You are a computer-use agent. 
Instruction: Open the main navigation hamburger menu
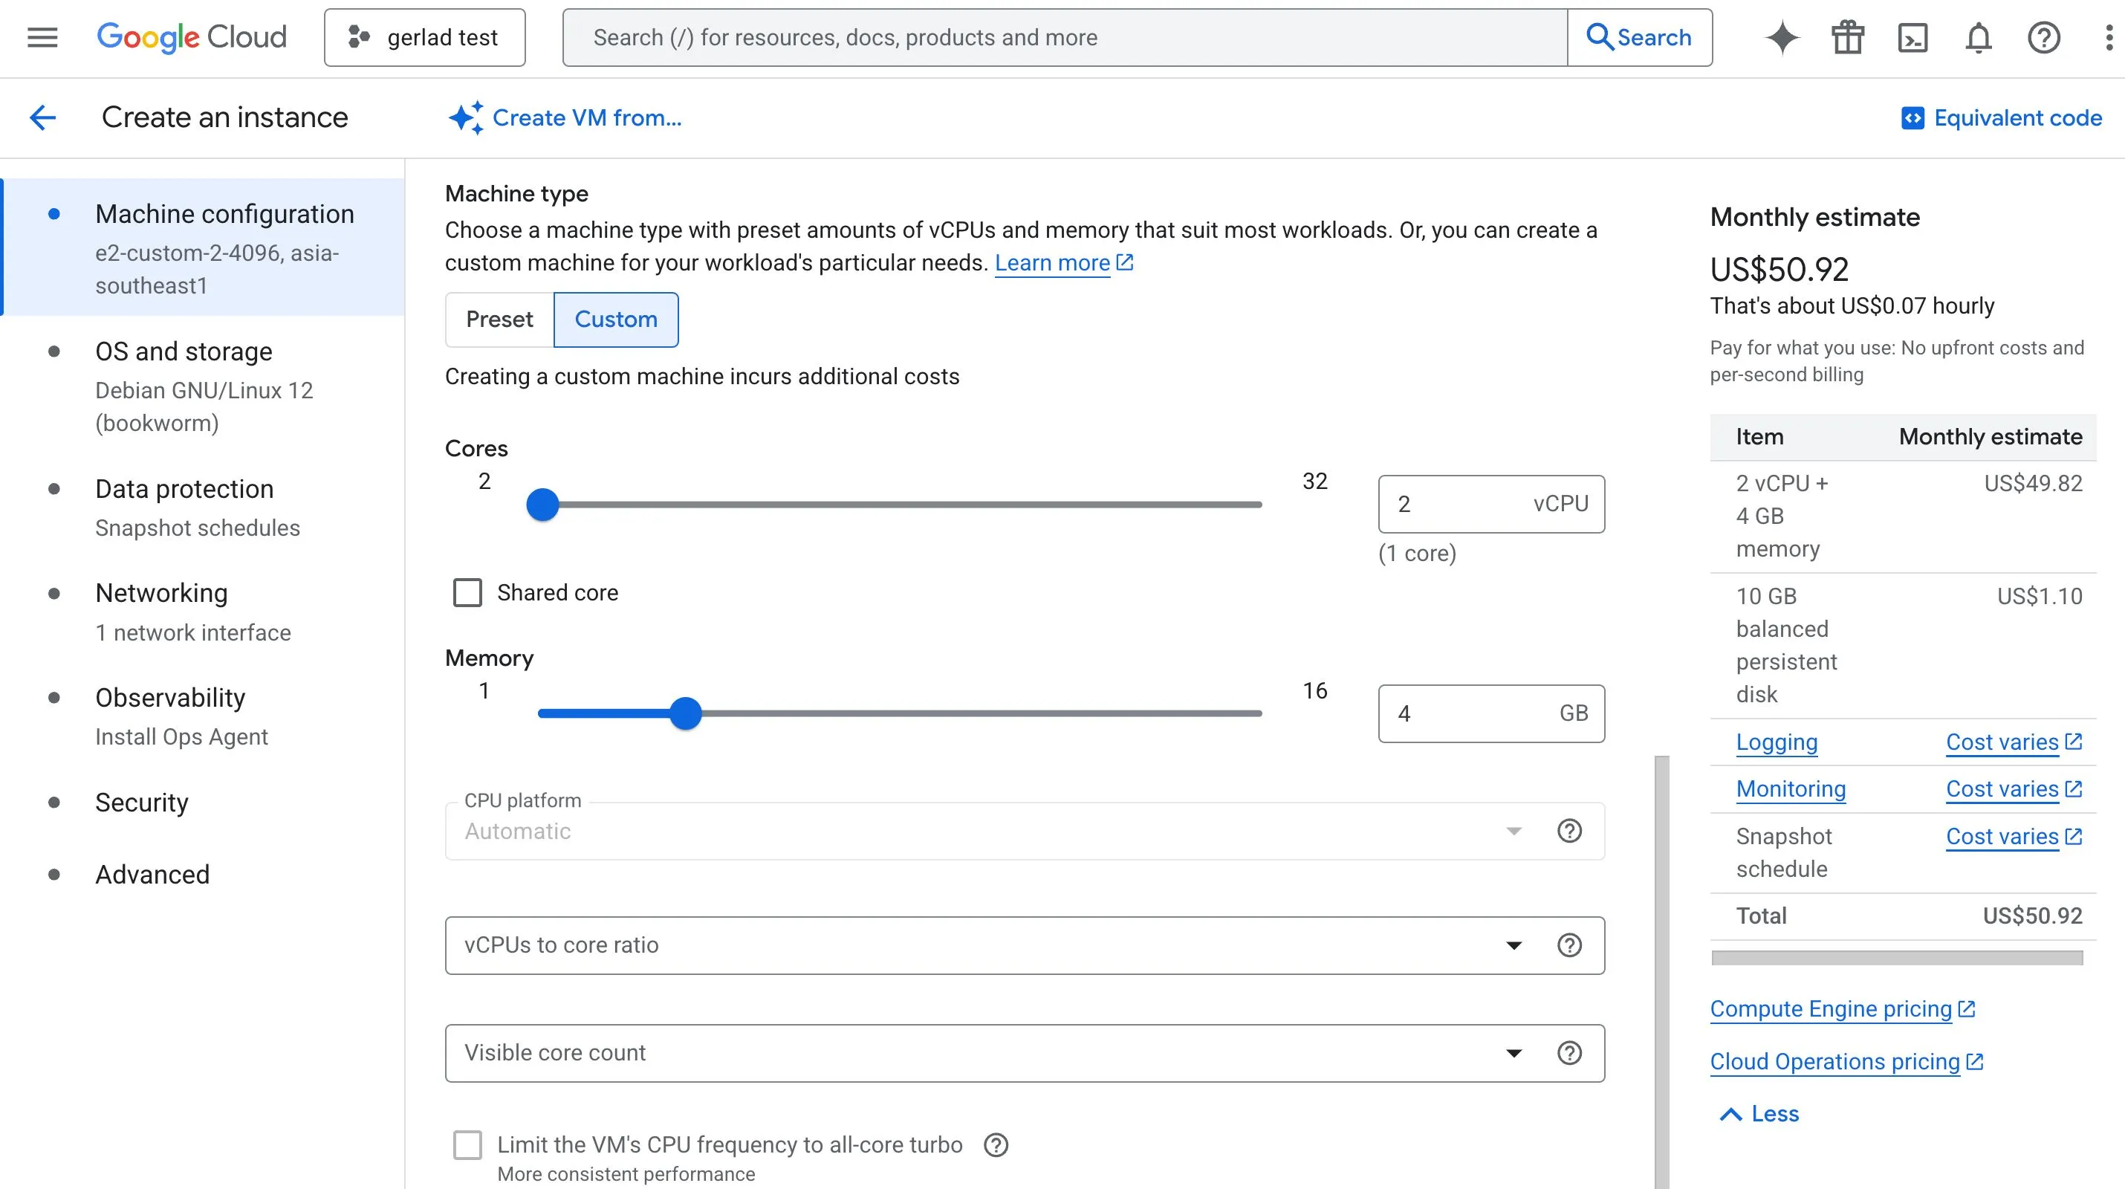42,37
